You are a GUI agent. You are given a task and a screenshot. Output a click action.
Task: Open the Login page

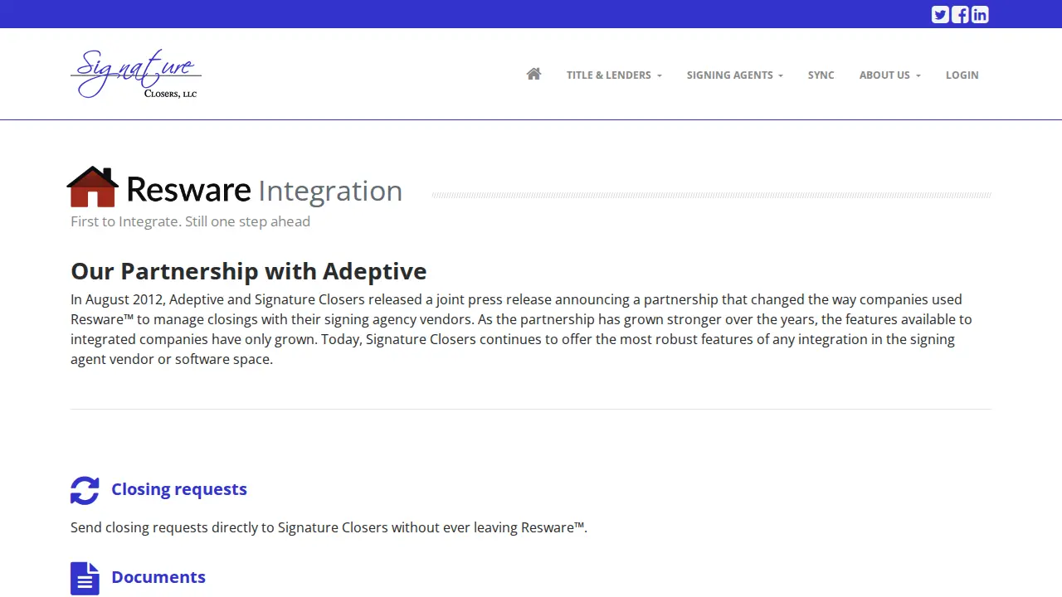[x=962, y=75]
